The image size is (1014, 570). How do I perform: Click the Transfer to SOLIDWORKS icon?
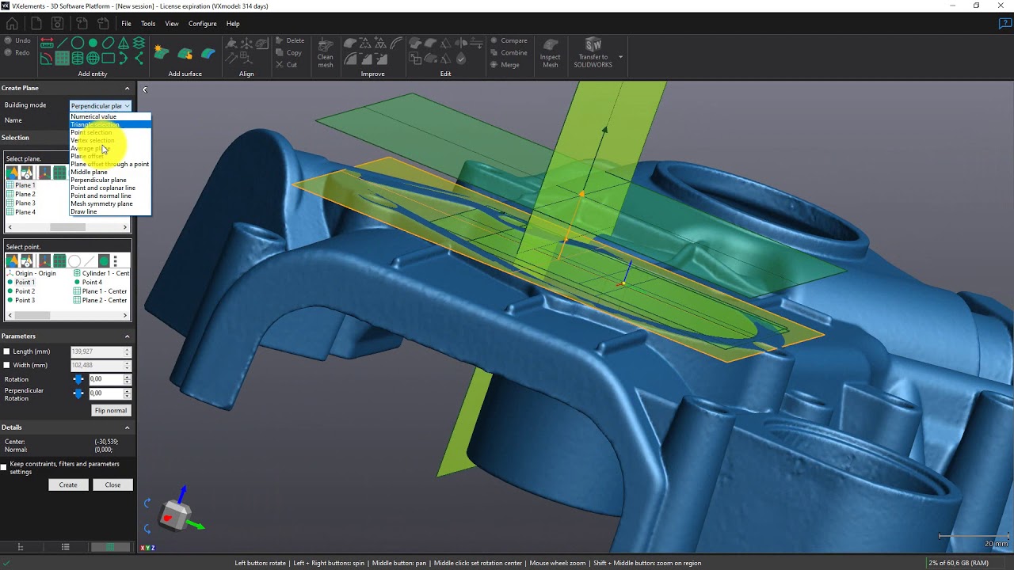tap(593, 46)
